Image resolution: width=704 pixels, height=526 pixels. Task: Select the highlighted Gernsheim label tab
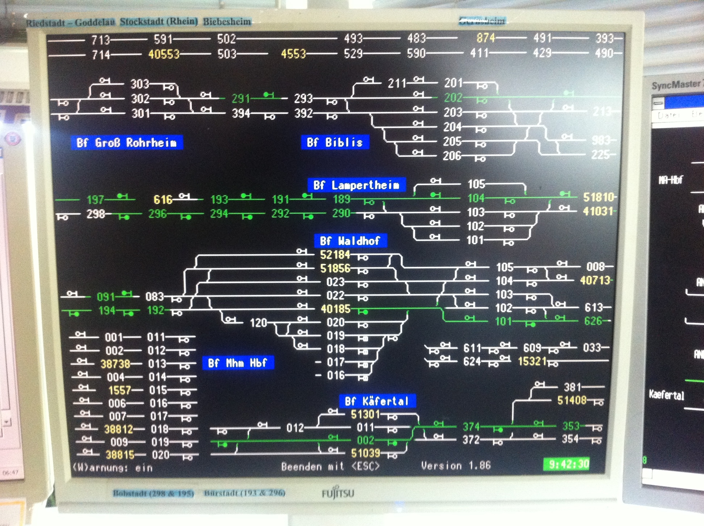coord(482,21)
